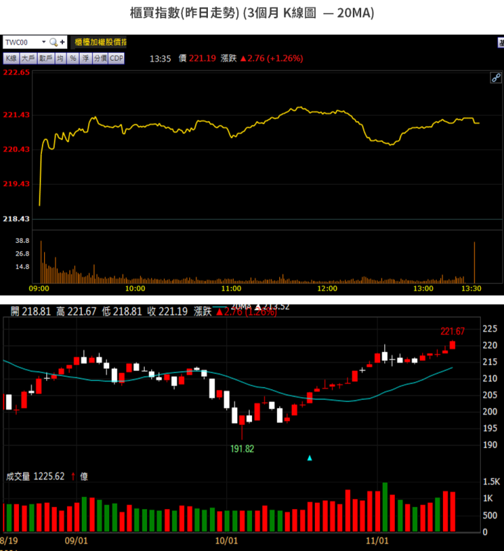Click the 收 221.19 close price text
The image size is (504, 551).
pyautogui.click(x=167, y=312)
